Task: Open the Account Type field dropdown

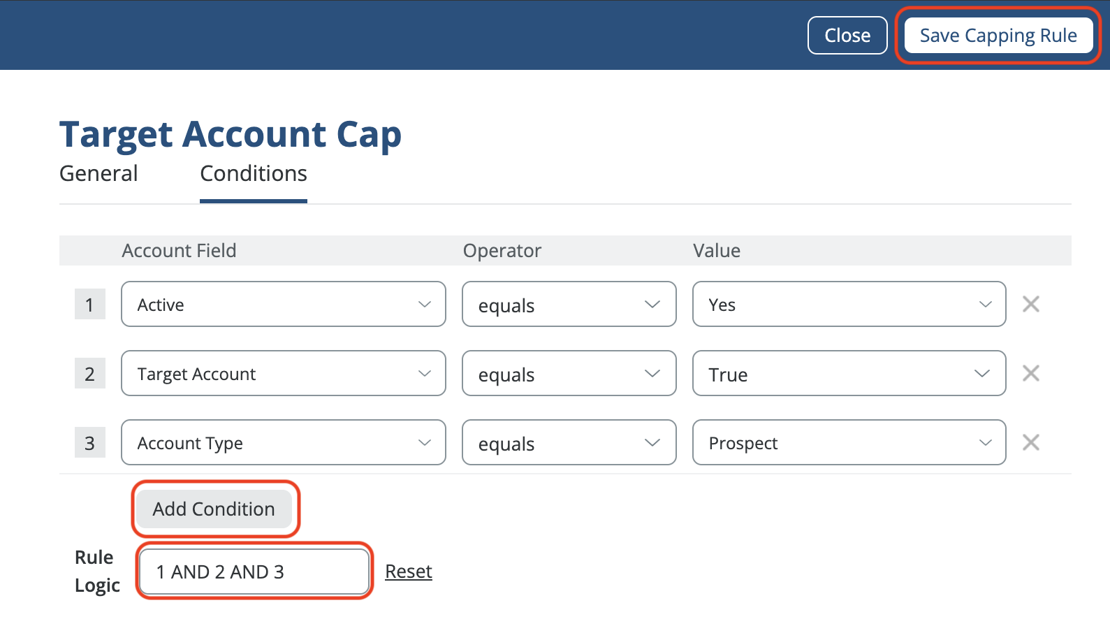Action: click(283, 442)
